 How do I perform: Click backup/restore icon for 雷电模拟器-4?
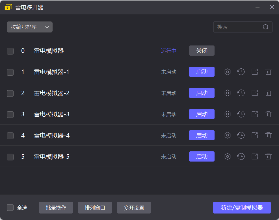click(241, 135)
